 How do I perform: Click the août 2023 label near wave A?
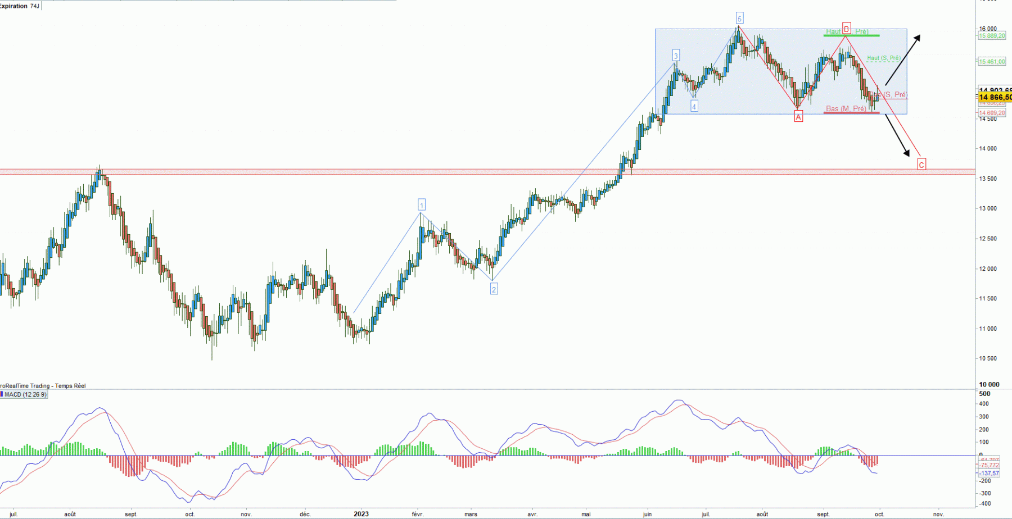(x=762, y=514)
